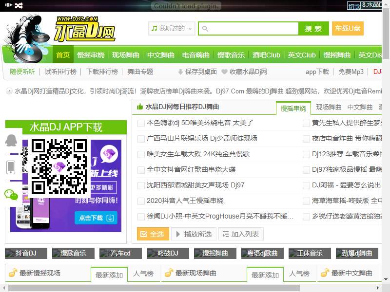Switch to 慢摇串烧 tab in daily recommendations
The height and width of the screenshot is (292, 390).
click(x=293, y=108)
